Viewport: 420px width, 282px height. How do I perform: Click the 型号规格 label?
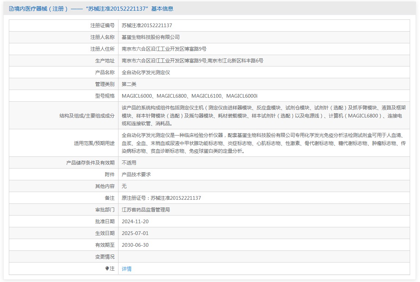(x=105, y=96)
